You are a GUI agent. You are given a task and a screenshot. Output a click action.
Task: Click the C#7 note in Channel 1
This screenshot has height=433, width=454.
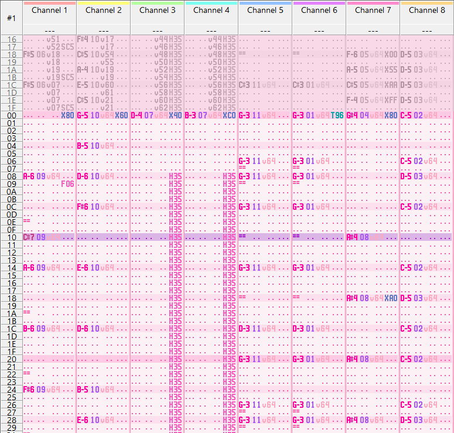click(x=29, y=237)
